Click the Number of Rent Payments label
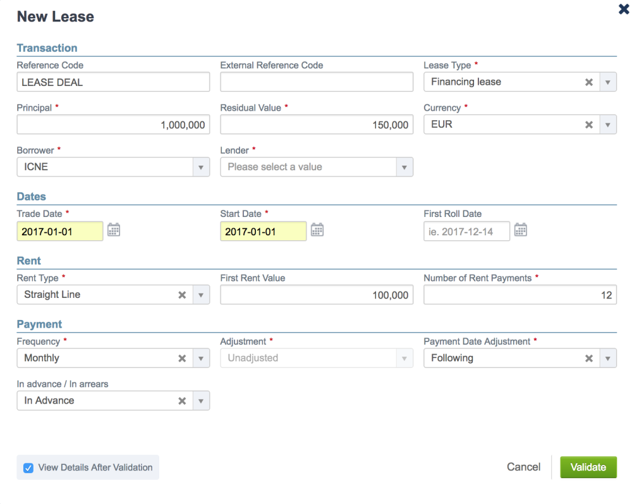 tap(478, 278)
